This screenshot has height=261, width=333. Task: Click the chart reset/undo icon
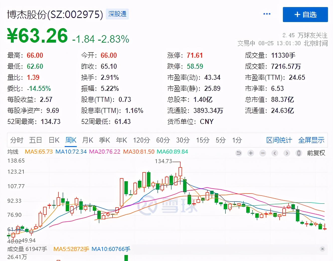coord(239,153)
